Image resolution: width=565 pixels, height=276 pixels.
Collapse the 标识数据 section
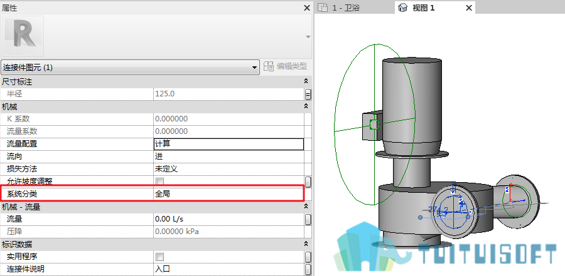pyautogui.click(x=306, y=244)
